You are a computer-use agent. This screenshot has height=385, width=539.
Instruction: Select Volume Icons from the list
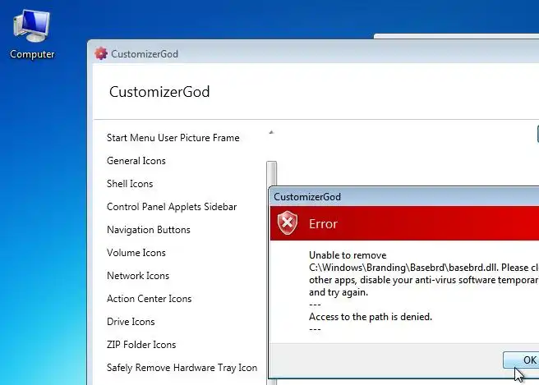pyautogui.click(x=136, y=253)
